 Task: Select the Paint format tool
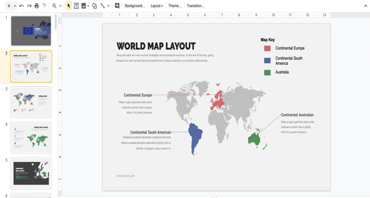(x=44, y=6)
